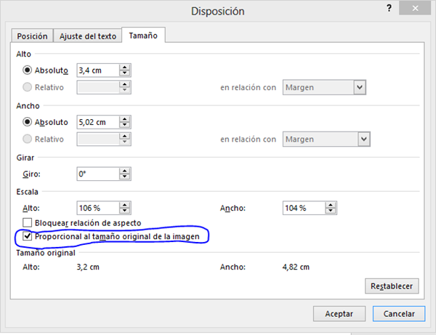
Task: Increase Escala Alto with up arrow
Action: pos(124,205)
